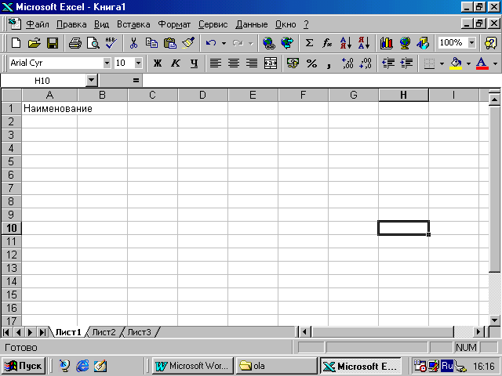Copy selection with the Copy icon

(151, 43)
